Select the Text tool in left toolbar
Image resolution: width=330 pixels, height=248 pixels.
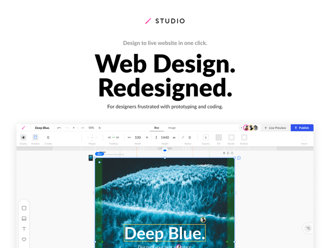coord(24,229)
